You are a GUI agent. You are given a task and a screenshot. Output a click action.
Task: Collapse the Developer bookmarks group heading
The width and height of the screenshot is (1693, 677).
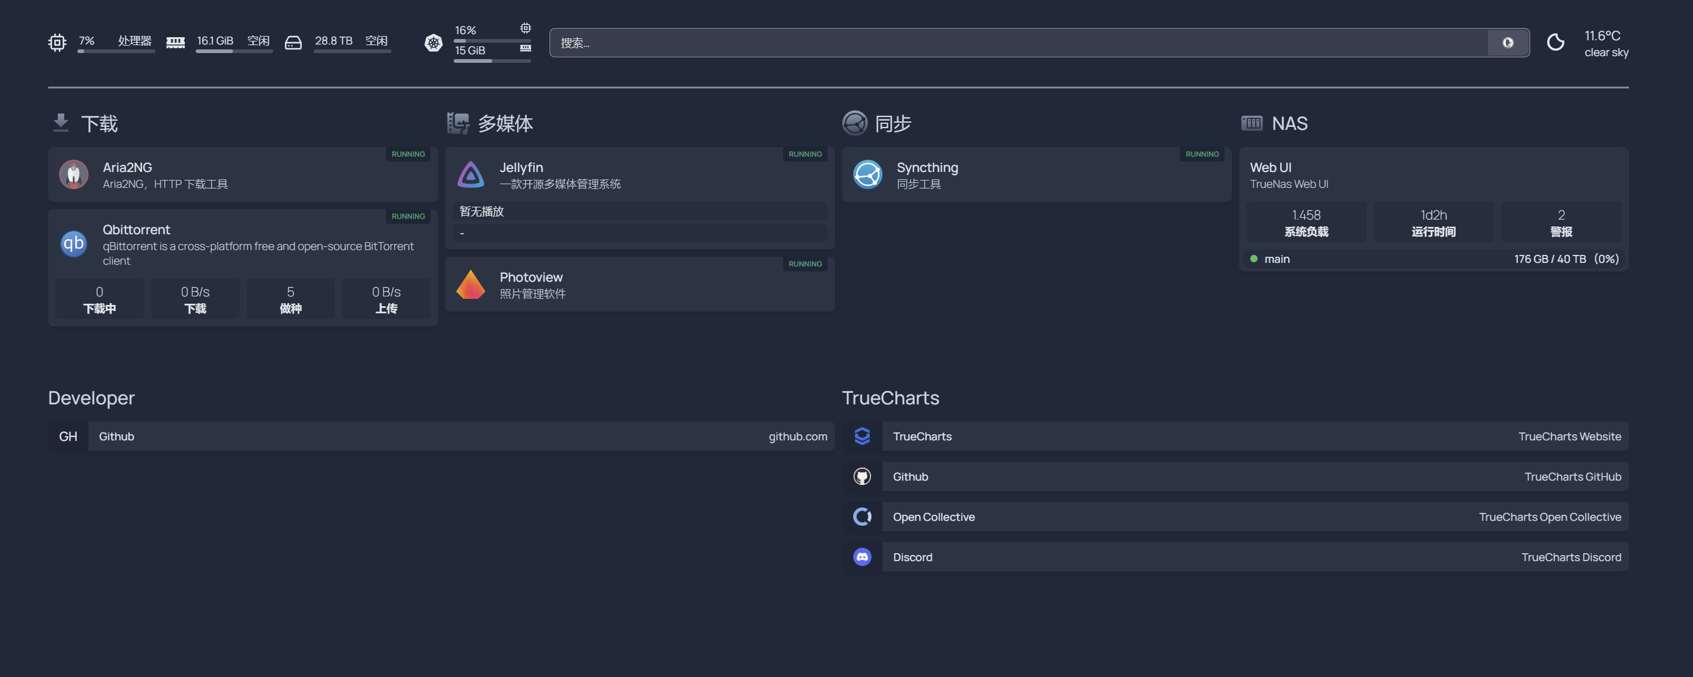(91, 398)
